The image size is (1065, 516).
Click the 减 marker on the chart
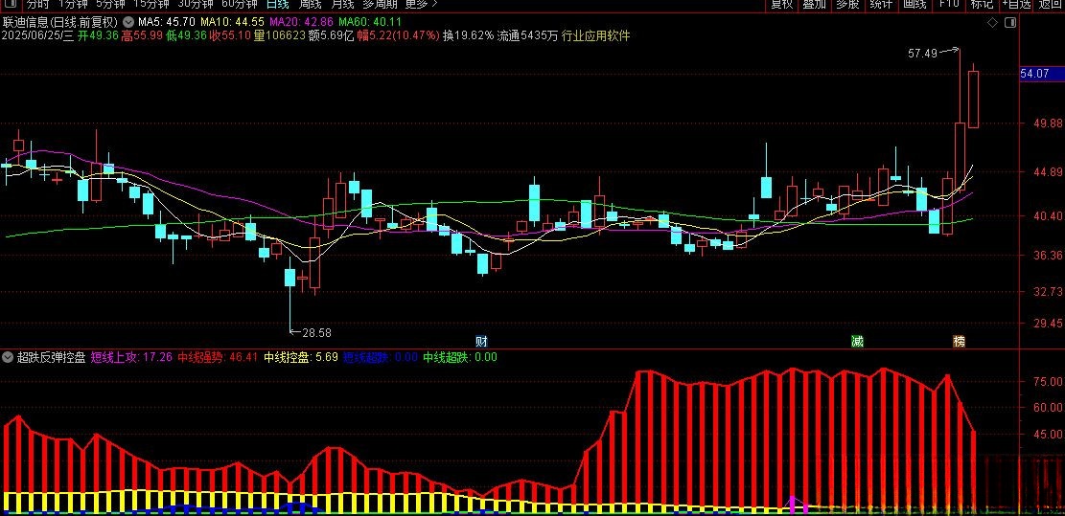point(856,341)
